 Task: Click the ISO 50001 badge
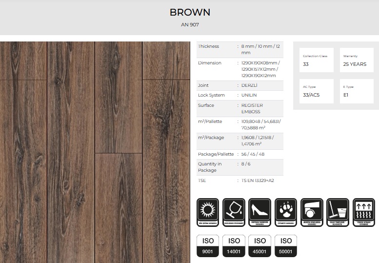tap(286, 246)
